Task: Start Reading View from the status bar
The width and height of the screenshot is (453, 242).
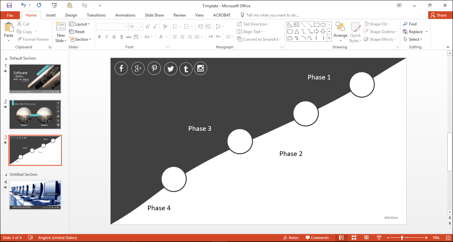Action: pyautogui.click(x=366, y=238)
